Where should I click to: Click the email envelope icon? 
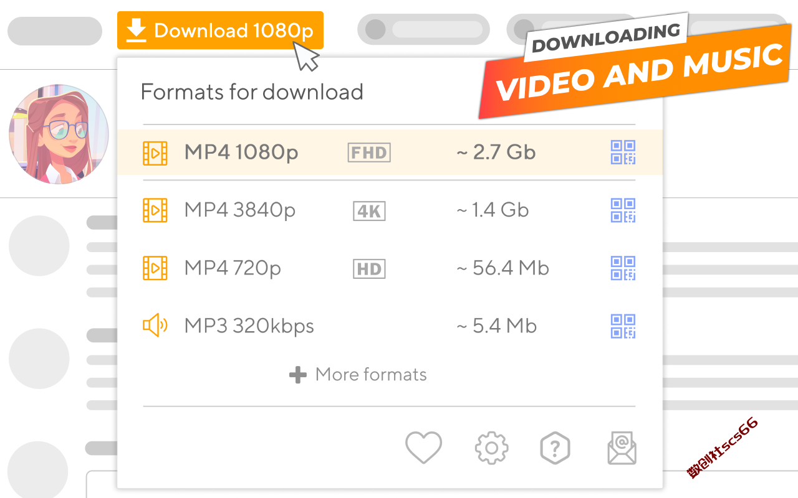click(x=622, y=448)
